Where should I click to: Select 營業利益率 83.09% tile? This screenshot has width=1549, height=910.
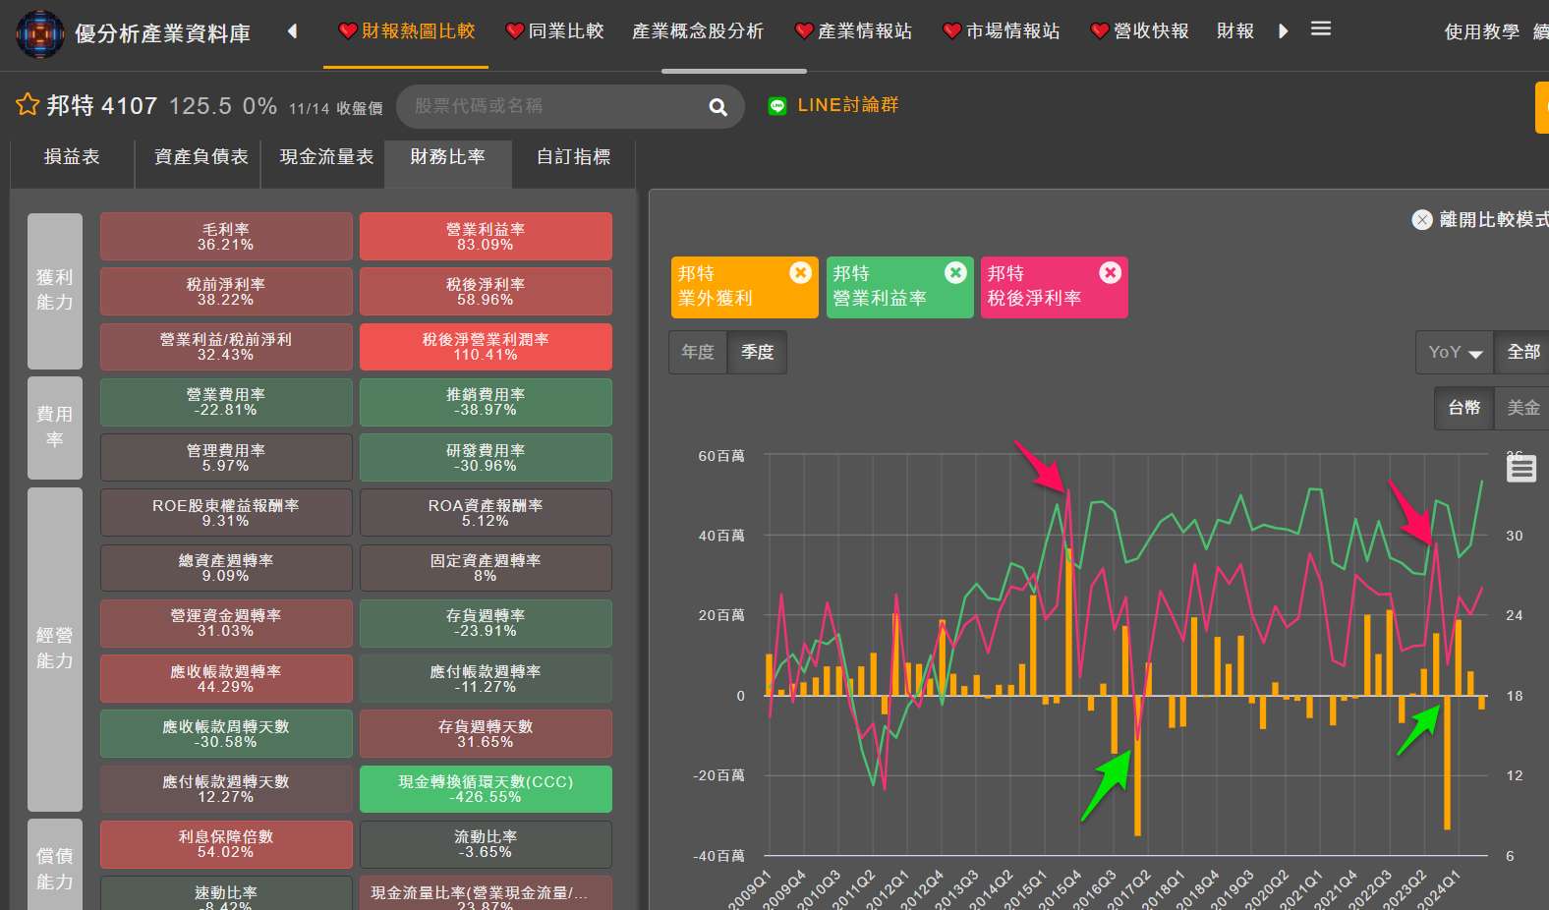486,237
